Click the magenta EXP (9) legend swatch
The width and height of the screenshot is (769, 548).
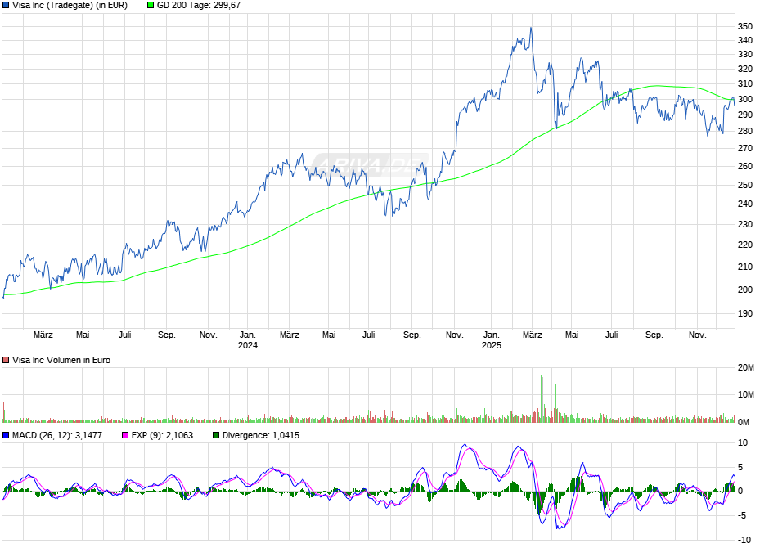point(125,435)
